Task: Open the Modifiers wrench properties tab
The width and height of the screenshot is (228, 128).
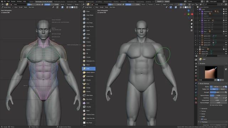Action: (x=196, y=83)
